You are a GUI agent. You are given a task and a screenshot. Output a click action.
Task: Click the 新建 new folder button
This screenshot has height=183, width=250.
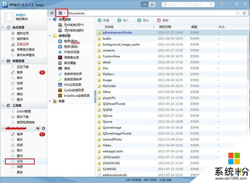103,20
